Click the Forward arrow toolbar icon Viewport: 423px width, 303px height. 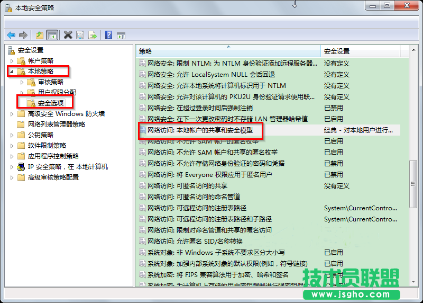23,35
